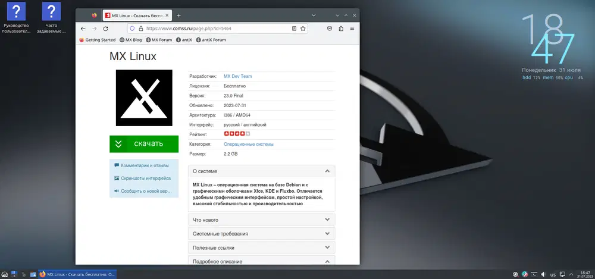Click the MX Linux page heading
This screenshot has height=279, width=595.
click(x=133, y=57)
